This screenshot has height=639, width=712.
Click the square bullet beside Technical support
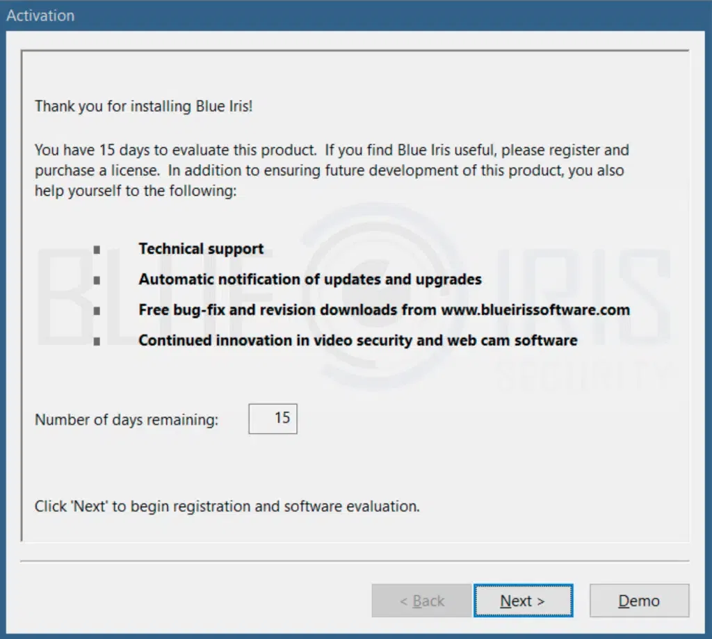point(97,250)
